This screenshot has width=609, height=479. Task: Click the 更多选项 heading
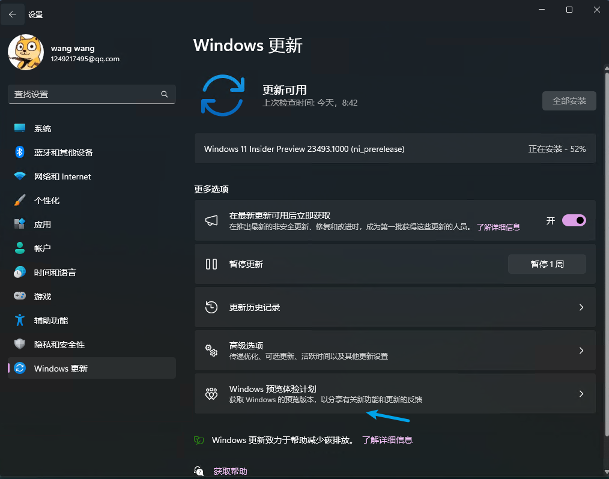(211, 189)
